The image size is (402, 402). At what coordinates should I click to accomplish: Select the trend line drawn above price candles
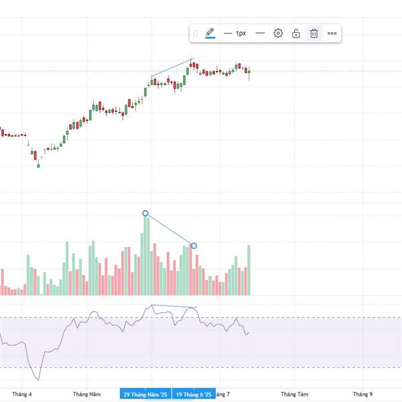[172, 68]
